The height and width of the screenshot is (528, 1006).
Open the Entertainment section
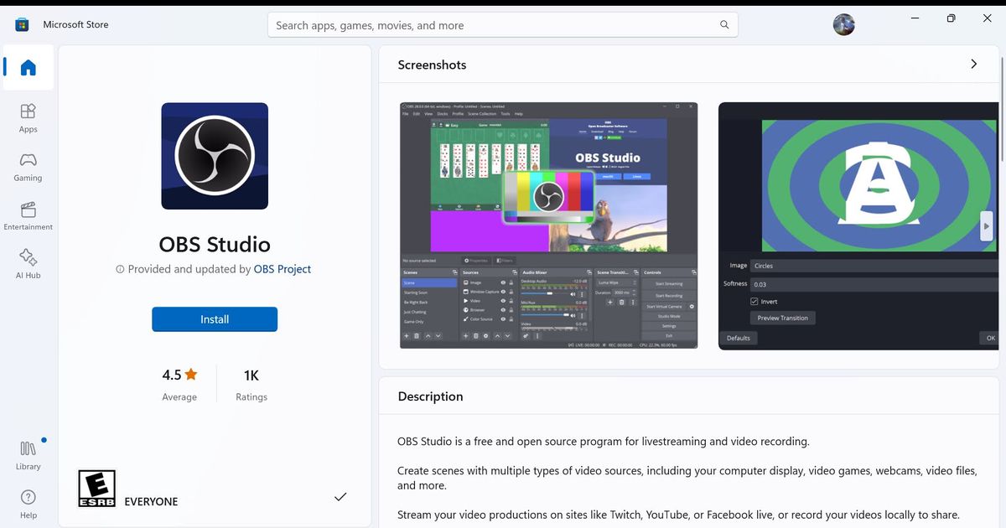29,215
